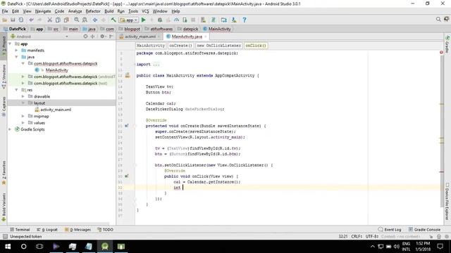Open the Build menu
The height and width of the screenshot is (253, 451).
pyautogui.click(x=109, y=11)
